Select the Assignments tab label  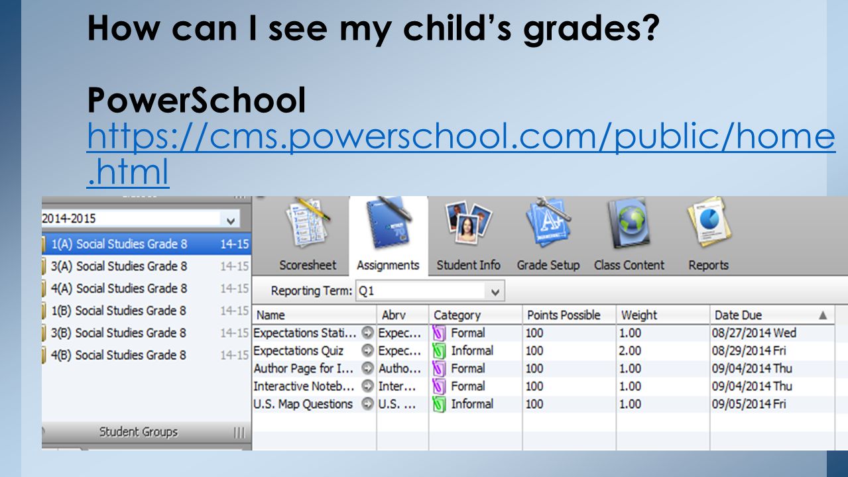point(388,265)
